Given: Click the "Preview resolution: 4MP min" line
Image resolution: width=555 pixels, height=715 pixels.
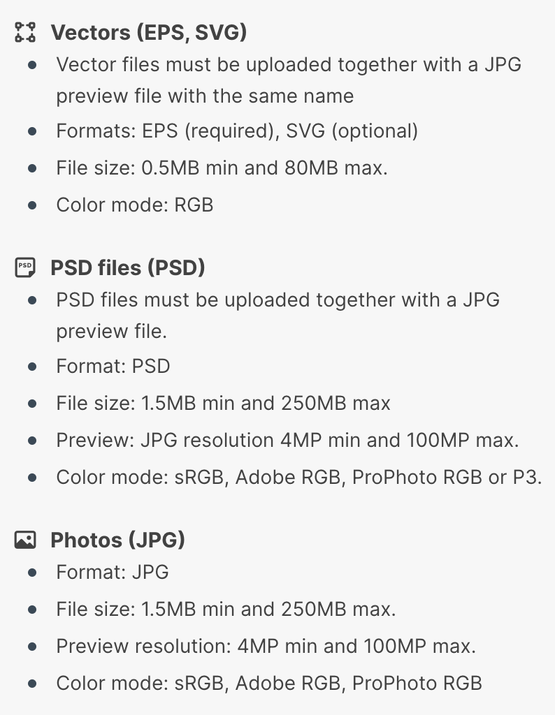Looking at the screenshot, I should click(x=266, y=646).
